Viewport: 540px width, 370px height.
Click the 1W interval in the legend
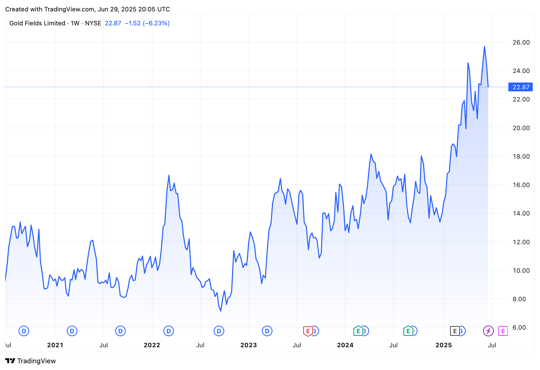coord(75,23)
